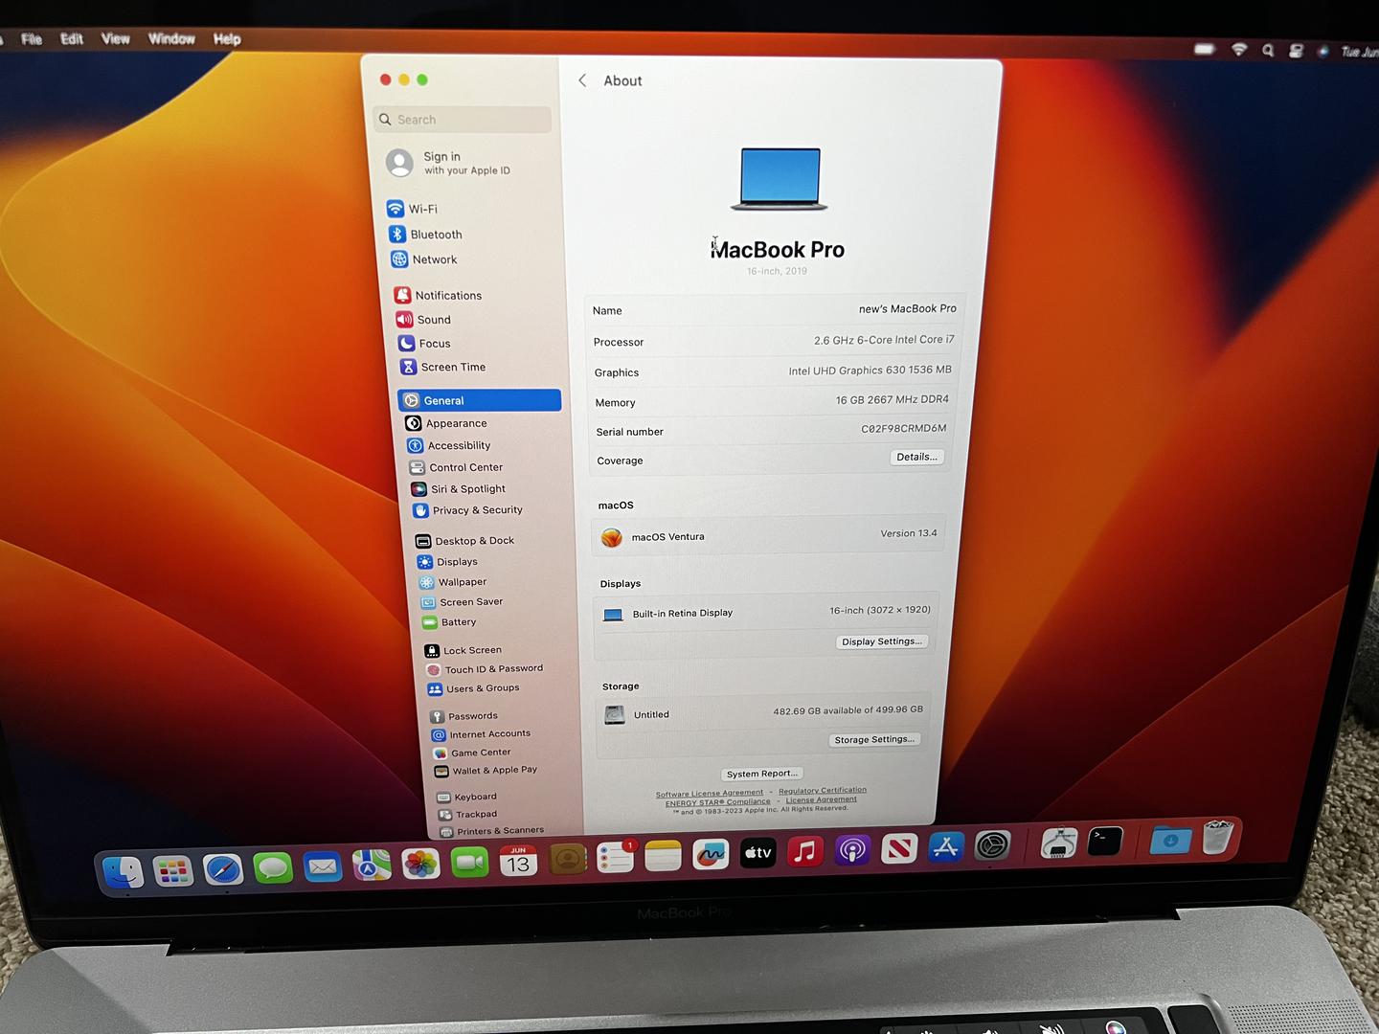Open Control Center from menu bar
The width and height of the screenshot is (1379, 1034).
point(1296,51)
